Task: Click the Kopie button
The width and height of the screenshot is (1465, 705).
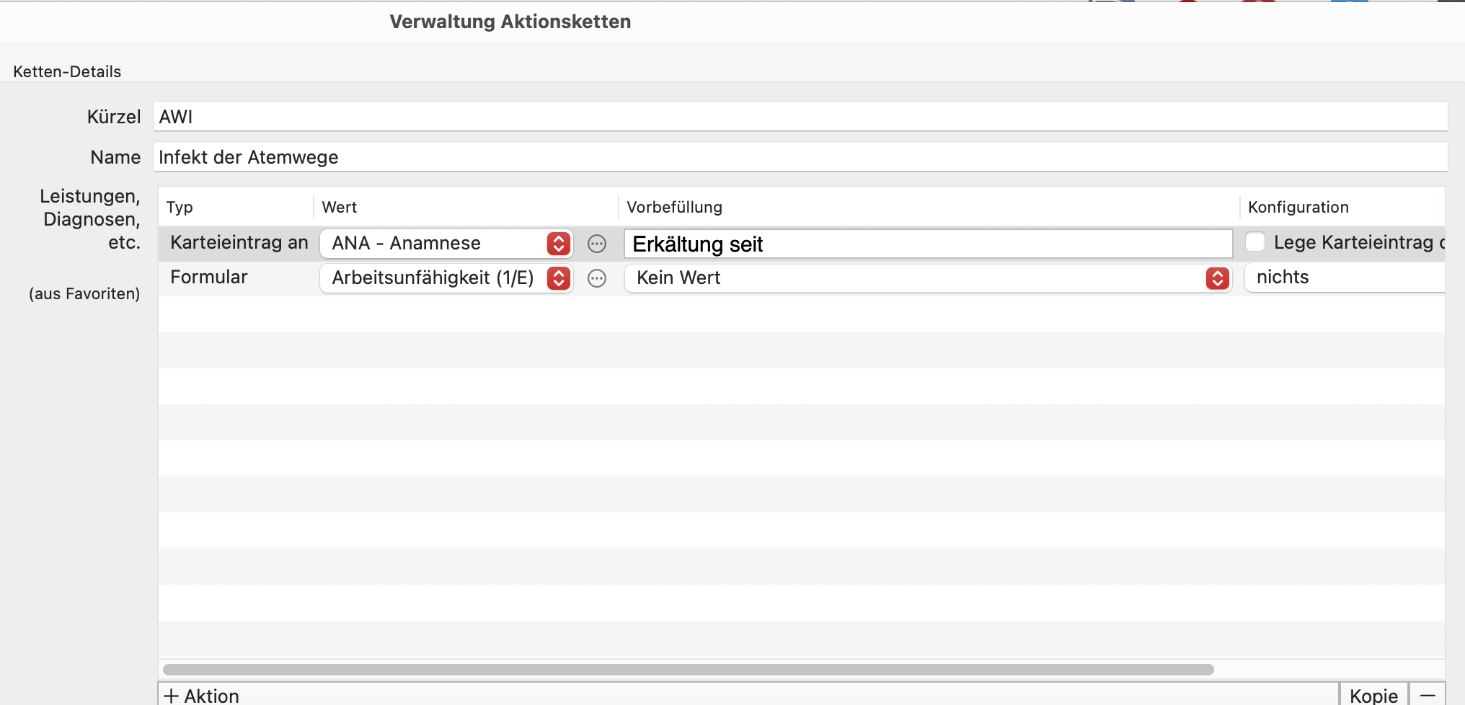Action: (1373, 695)
